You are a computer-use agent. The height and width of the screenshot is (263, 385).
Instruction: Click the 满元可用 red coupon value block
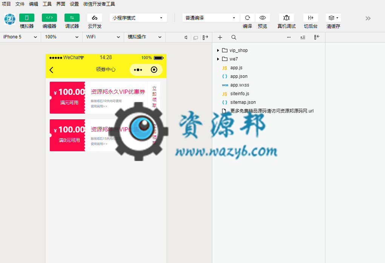[x=67, y=97]
